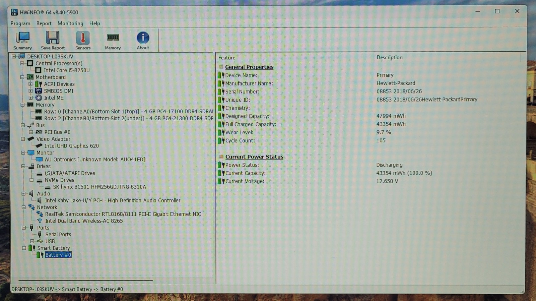
Task: Click the Row: 0 memory module icon
Action: coord(39,111)
